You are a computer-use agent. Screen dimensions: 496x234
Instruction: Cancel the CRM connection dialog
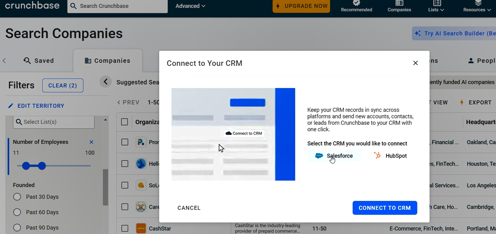click(x=189, y=208)
